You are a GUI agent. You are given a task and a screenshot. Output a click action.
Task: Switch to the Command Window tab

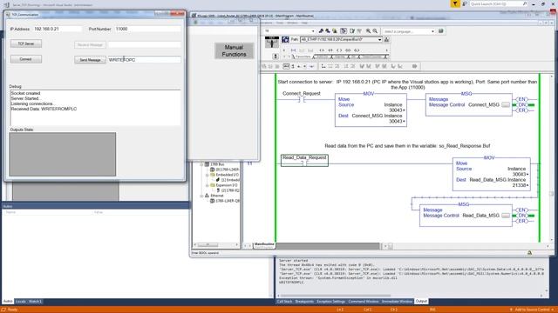click(364, 302)
